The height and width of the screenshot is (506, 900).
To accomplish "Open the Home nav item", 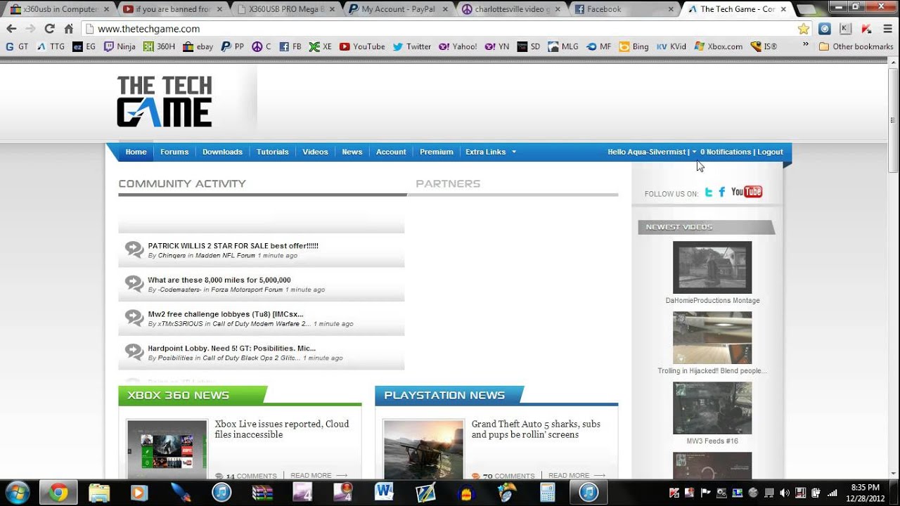I will [136, 152].
